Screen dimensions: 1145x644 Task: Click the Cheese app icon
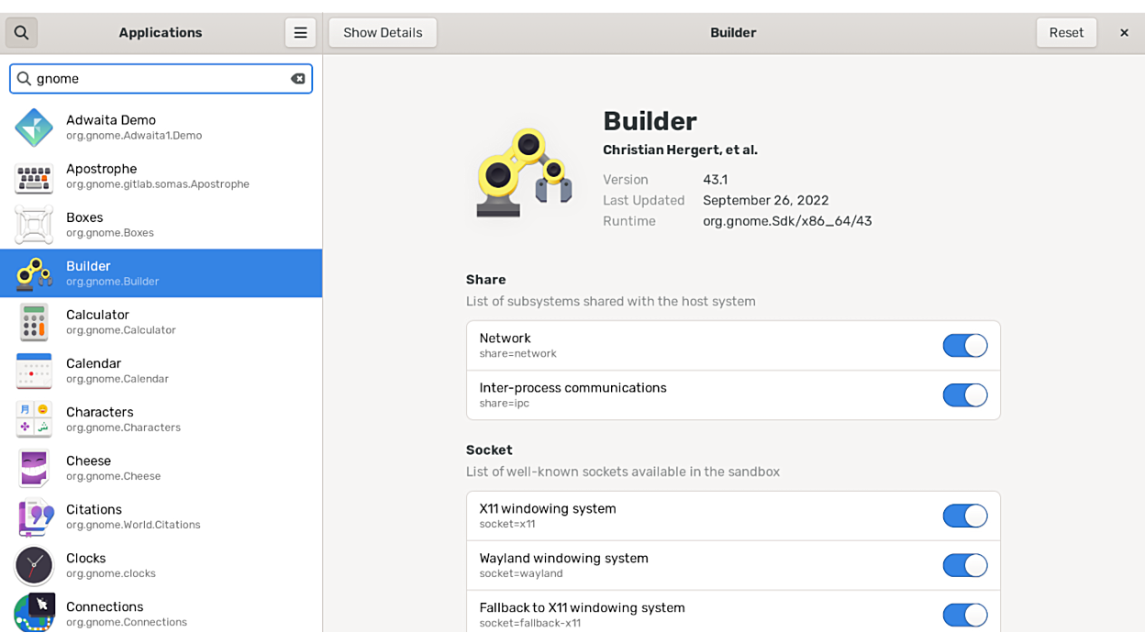(x=34, y=468)
